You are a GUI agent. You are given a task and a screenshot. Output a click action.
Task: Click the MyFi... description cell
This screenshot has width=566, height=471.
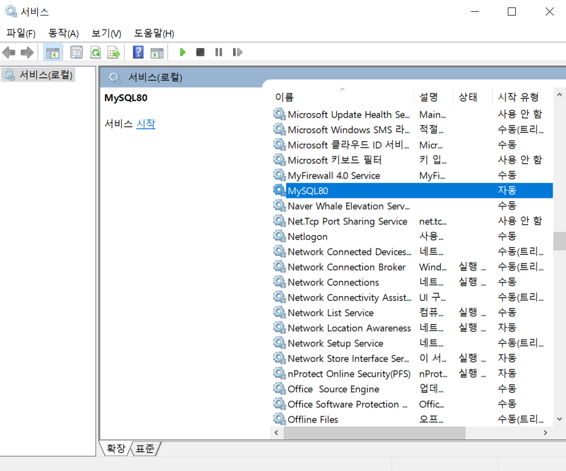432,176
